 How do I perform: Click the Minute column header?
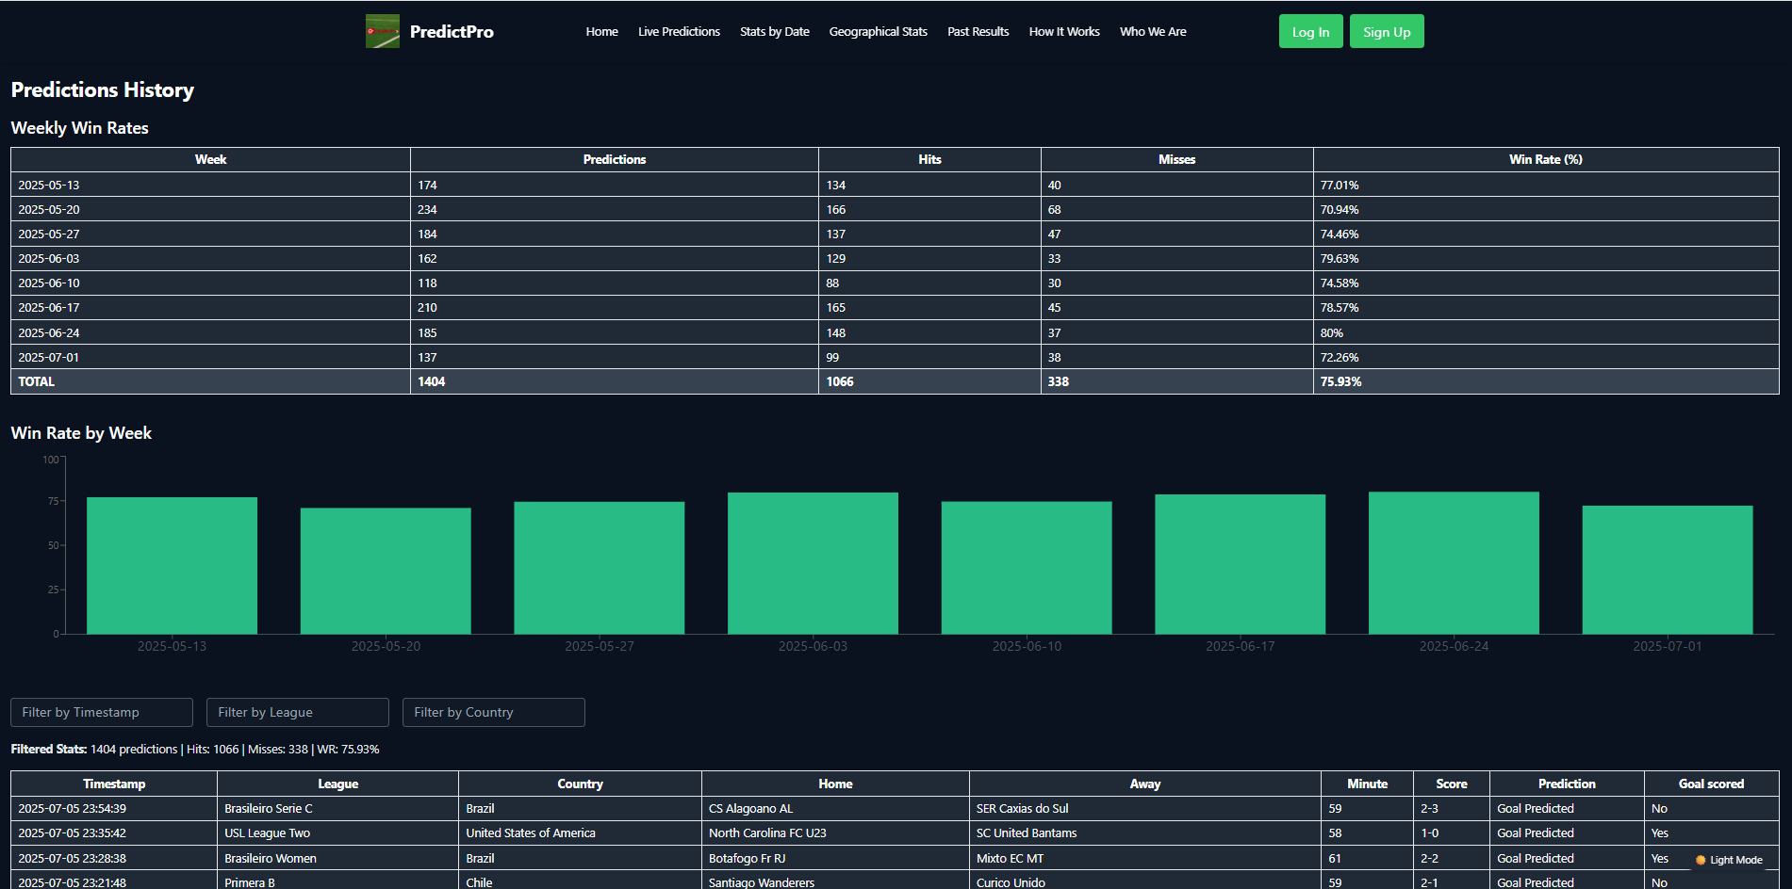click(1367, 784)
